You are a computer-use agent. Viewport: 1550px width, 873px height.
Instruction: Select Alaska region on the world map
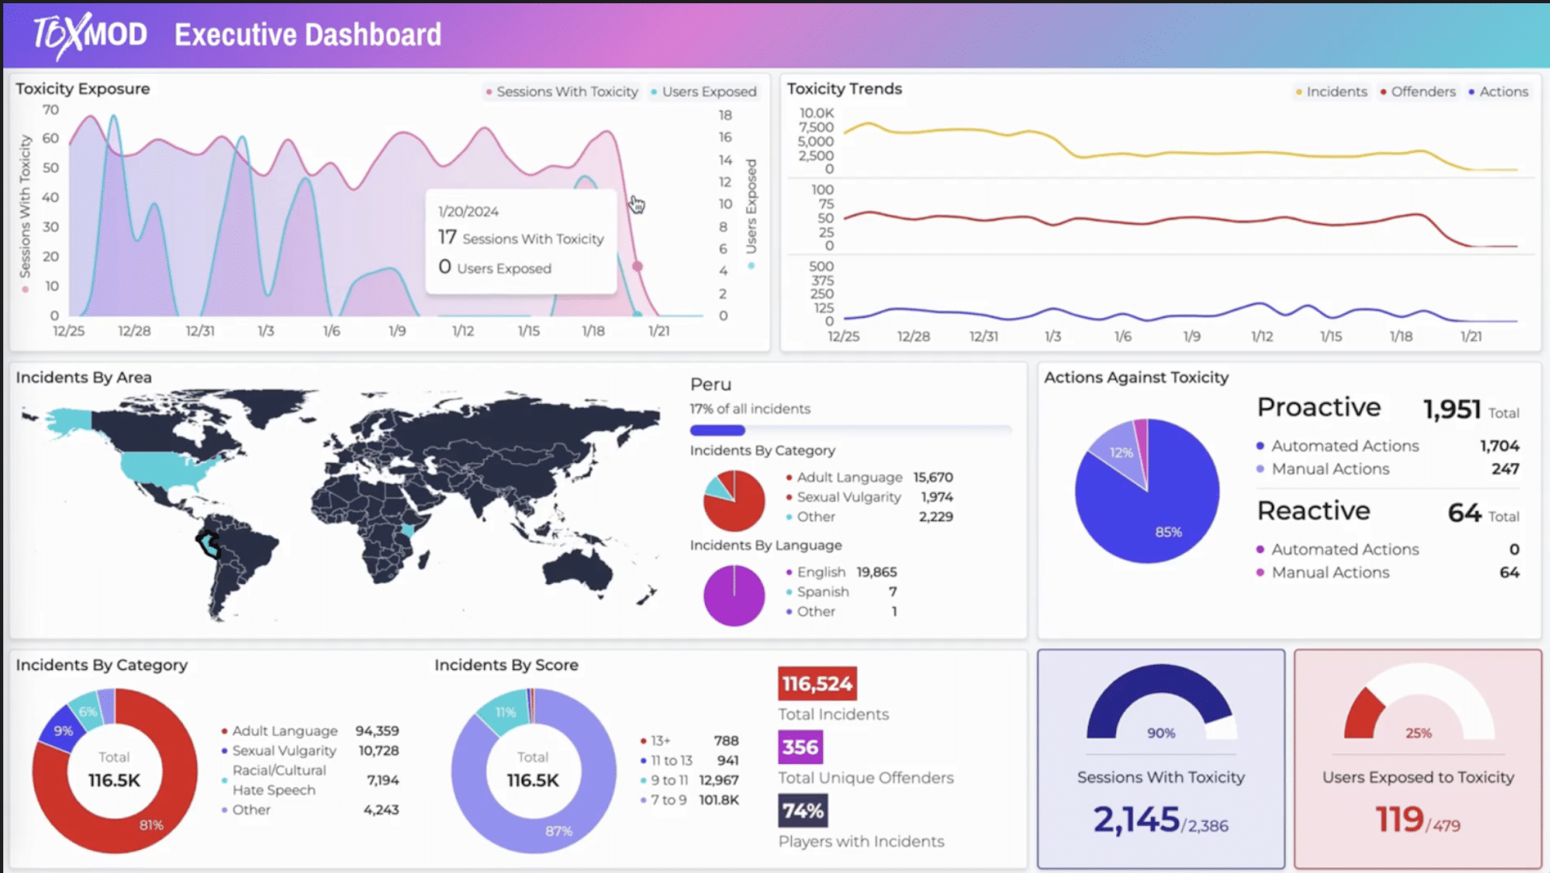point(69,421)
